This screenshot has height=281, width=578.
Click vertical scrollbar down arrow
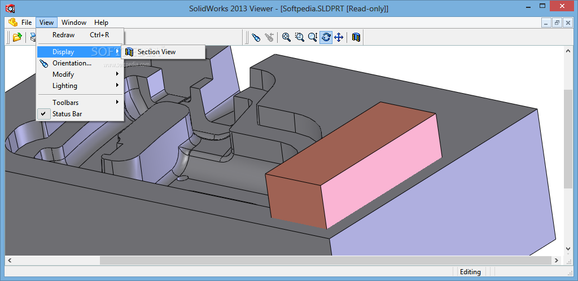point(568,250)
